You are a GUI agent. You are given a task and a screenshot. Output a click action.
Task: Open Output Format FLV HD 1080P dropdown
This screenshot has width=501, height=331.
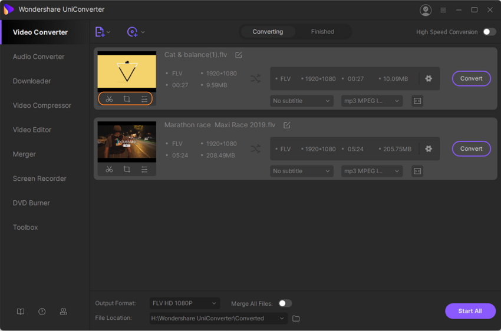[184, 303]
